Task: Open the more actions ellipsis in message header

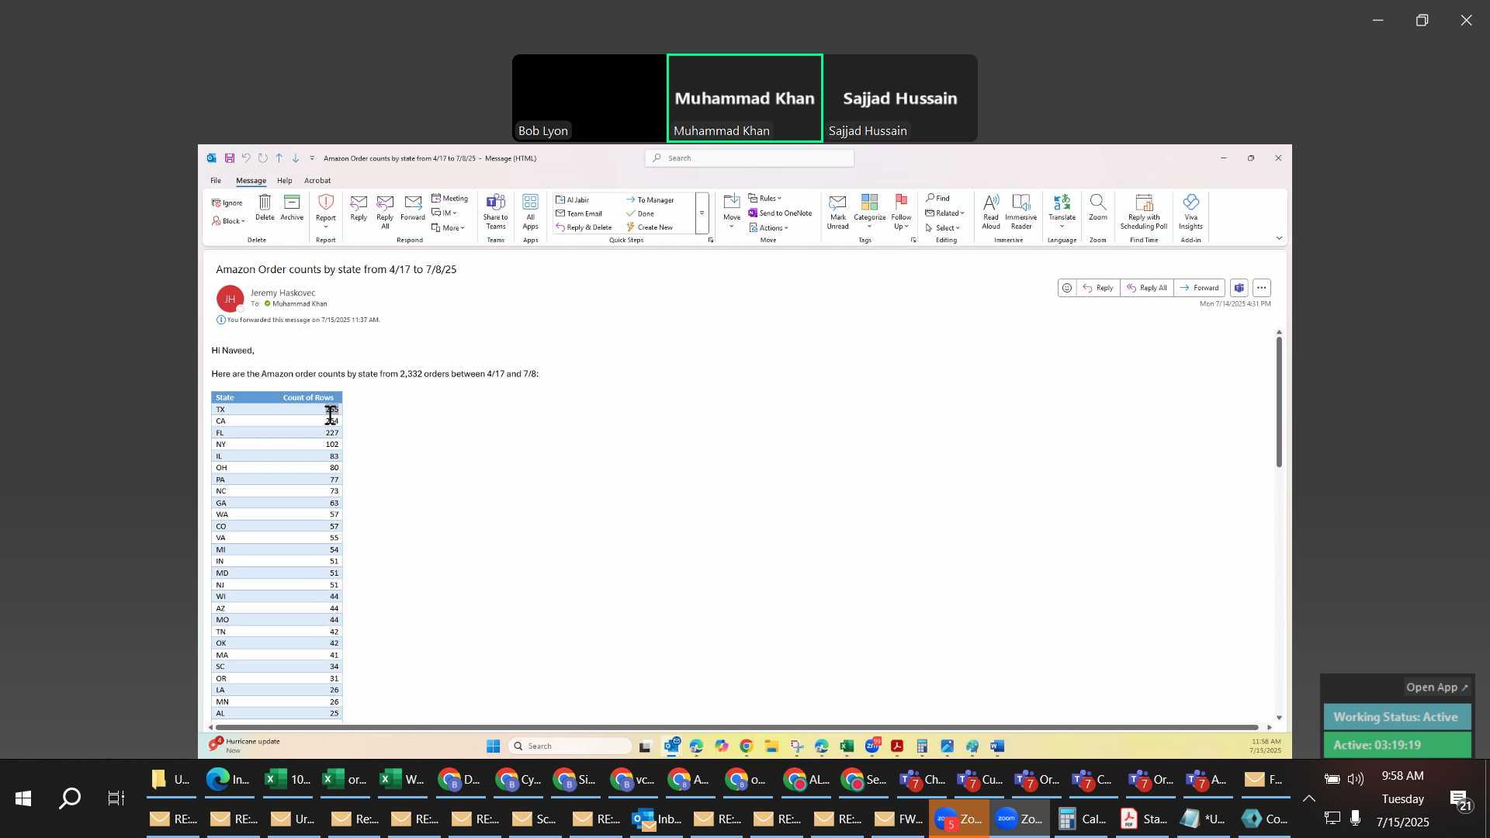Action: click(x=1262, y=288)
